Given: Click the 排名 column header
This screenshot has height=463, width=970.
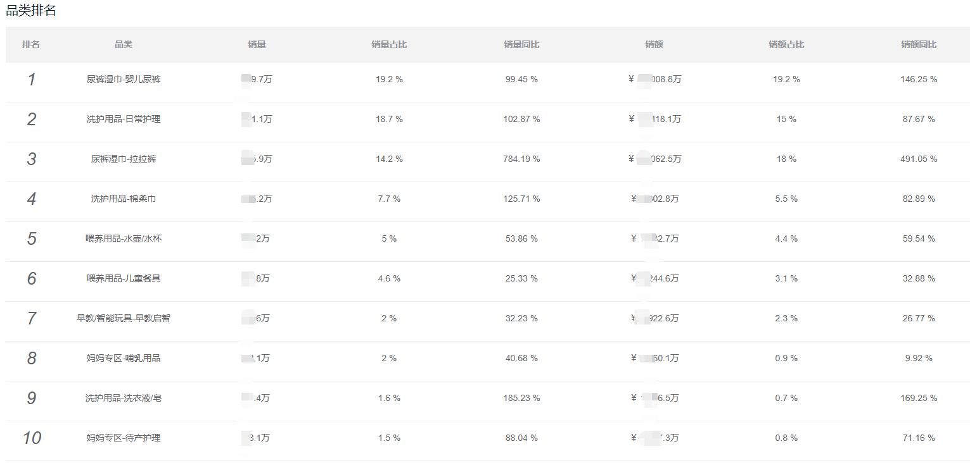Looking at the screenshot, I should 31,44.
